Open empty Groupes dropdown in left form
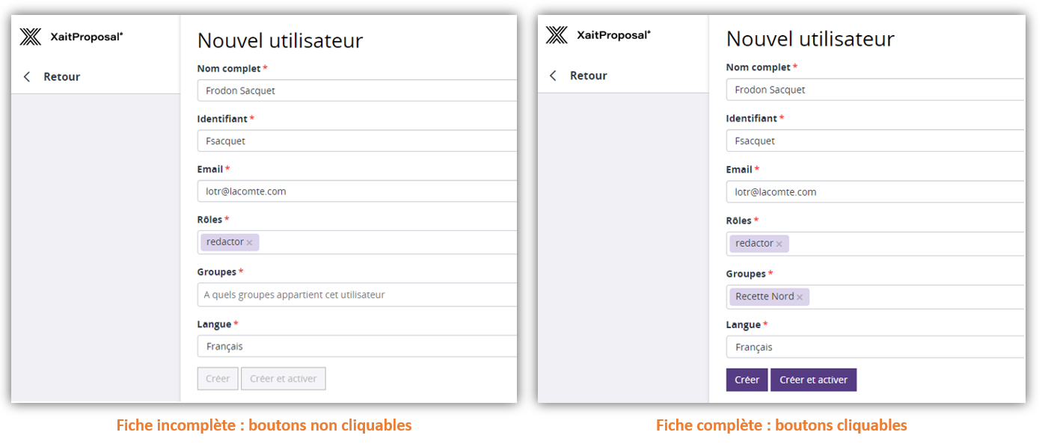This screenshot has width=1060, height=447. point(357,295)
